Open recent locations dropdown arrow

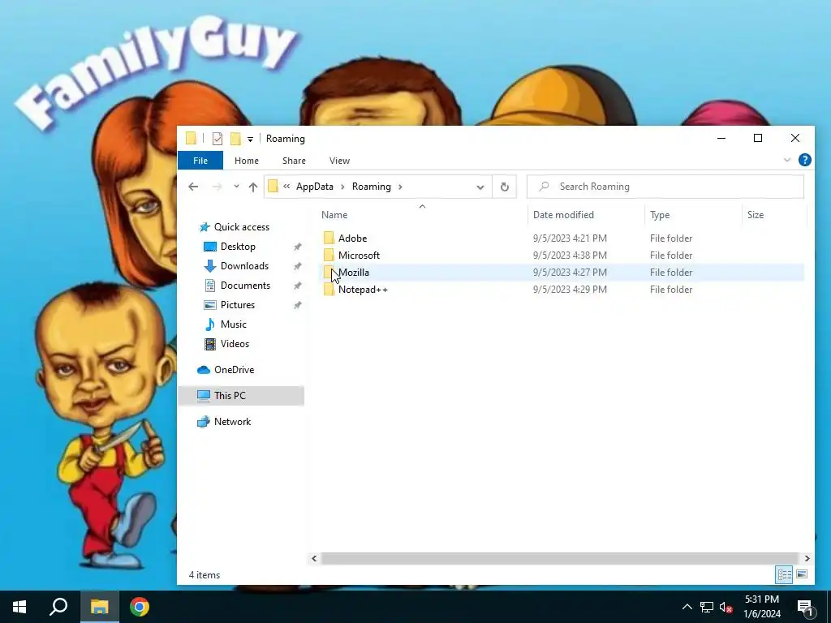(x=236, y=187)
